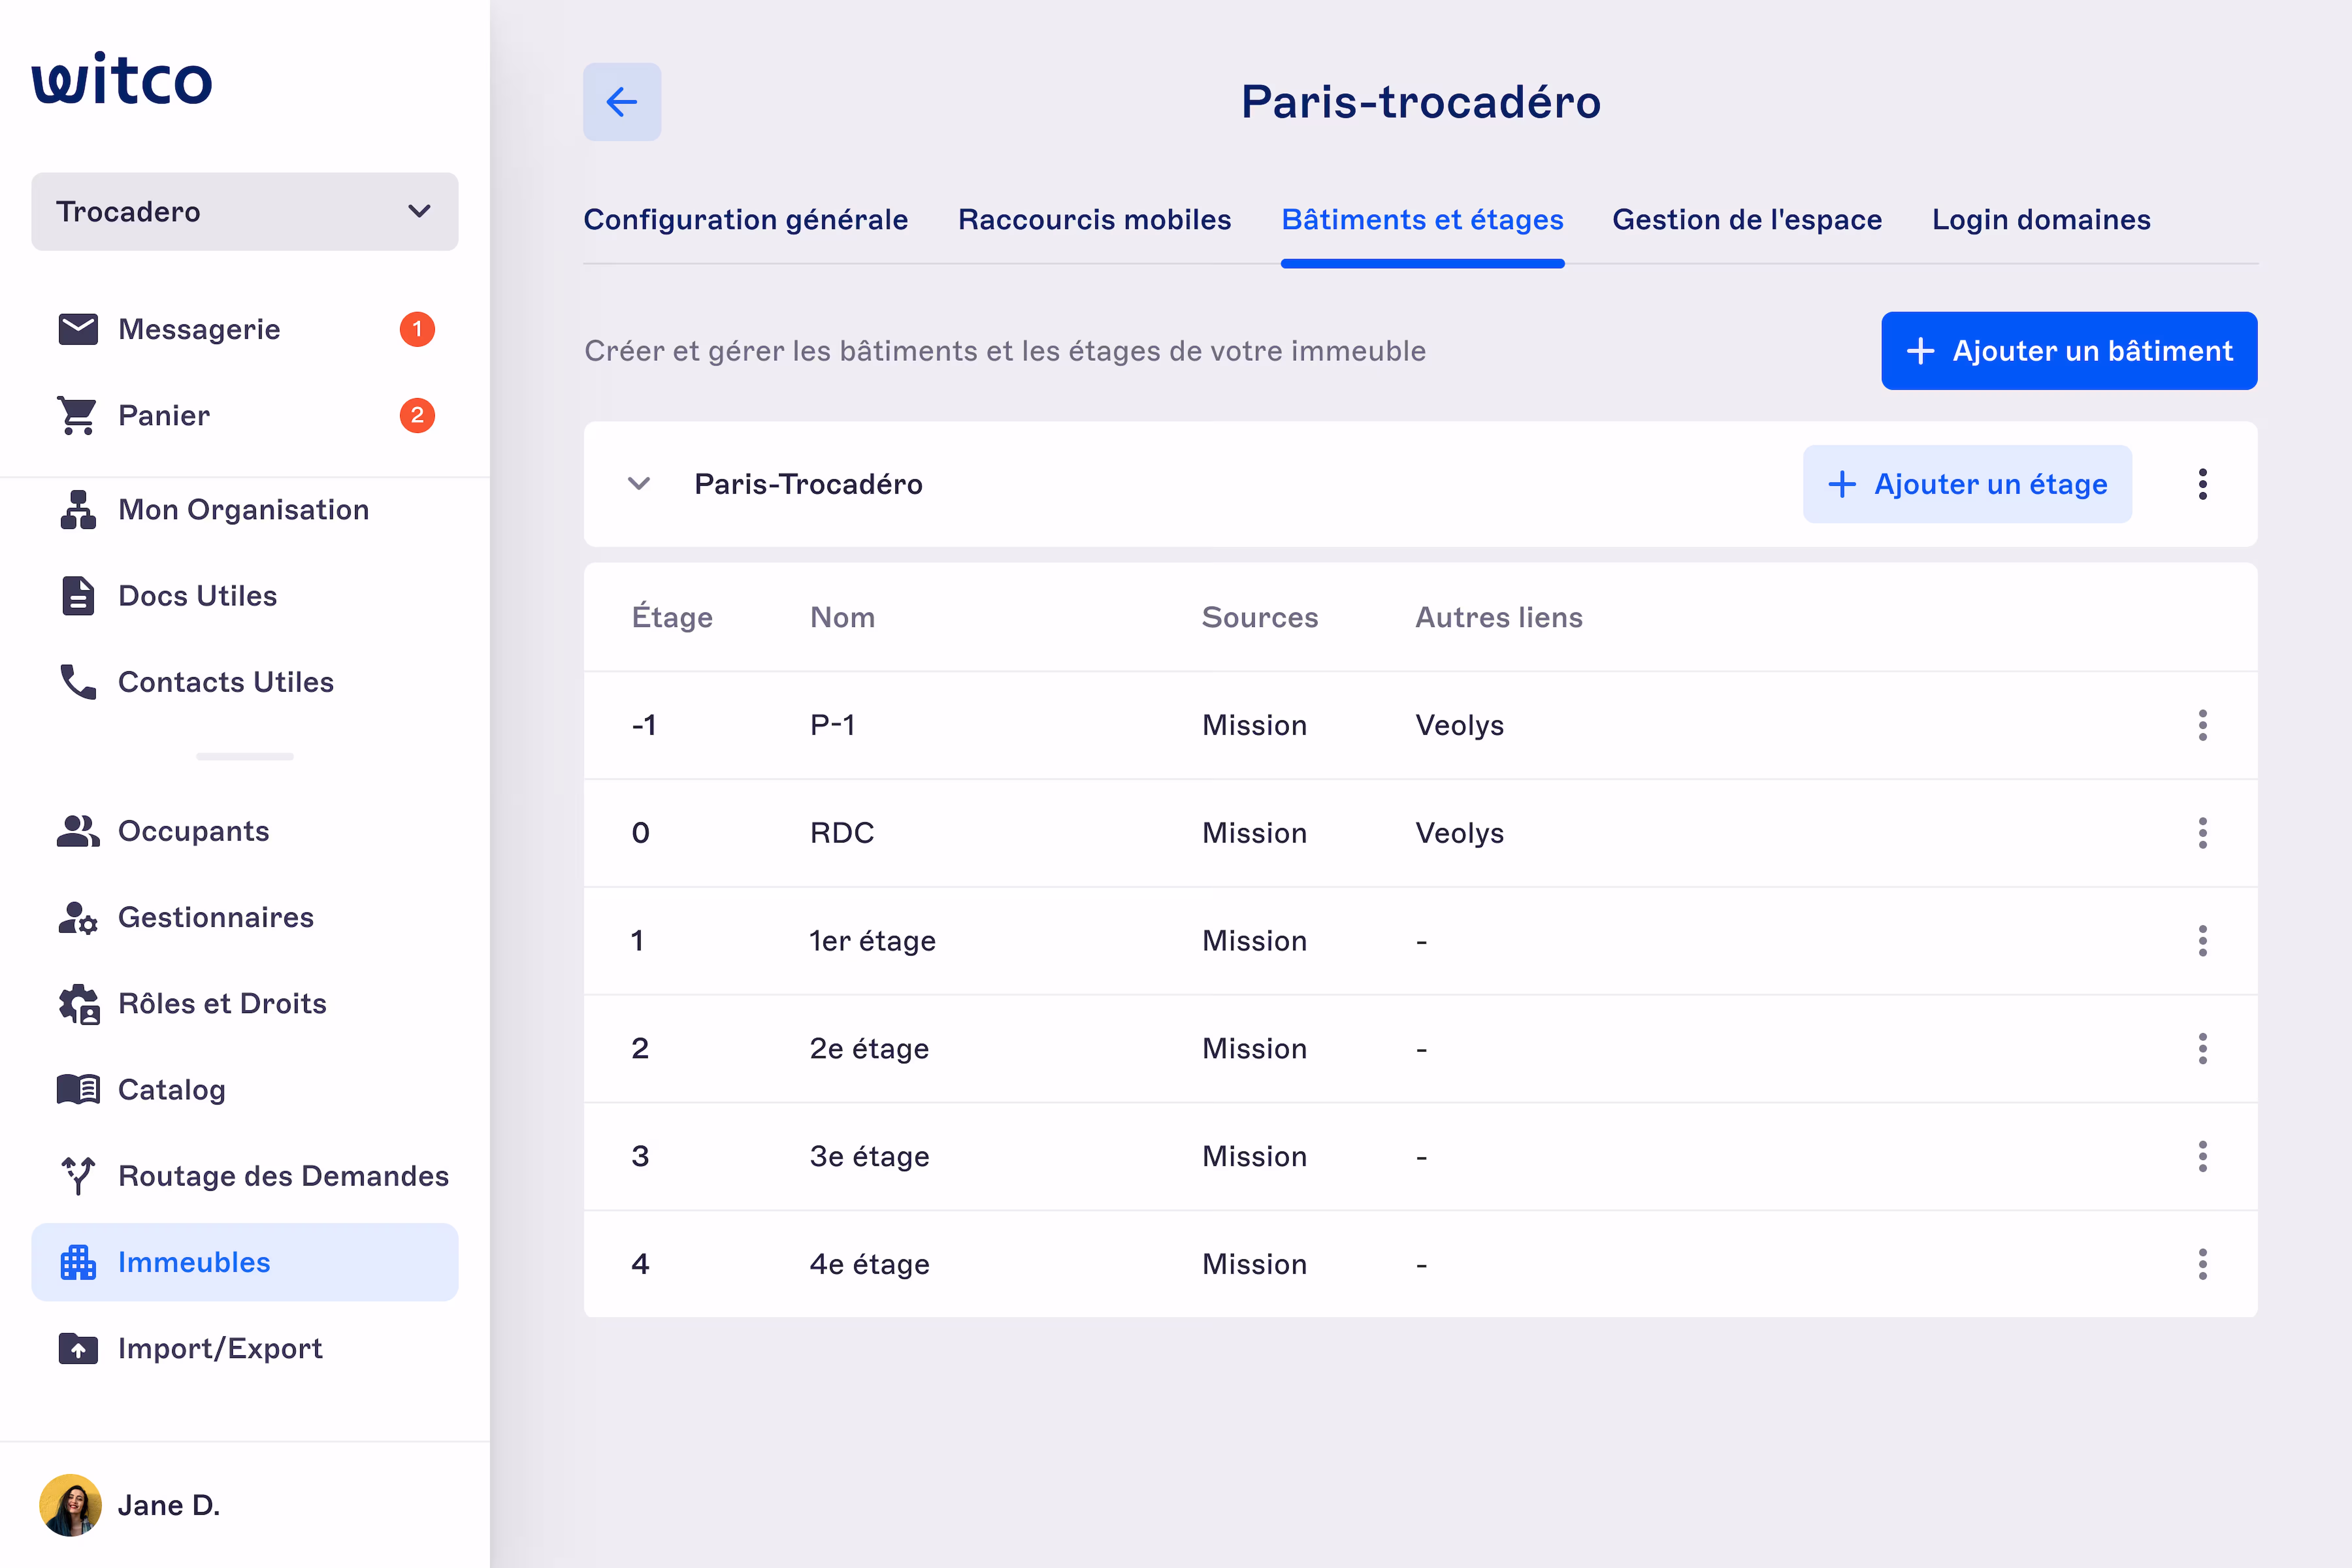The image size is (2352, 1568).
Task: Click the Paris-Trocadéro building name
Action: point(808,484)
